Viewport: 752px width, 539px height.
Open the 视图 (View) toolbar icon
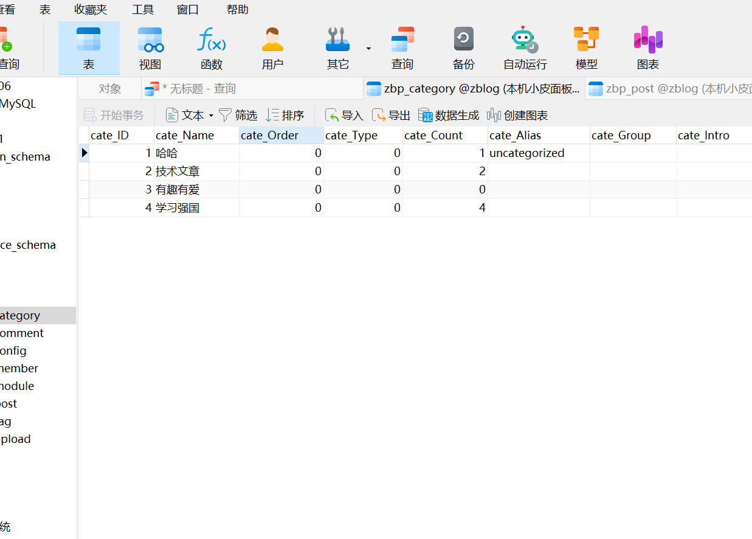click(150, 48)
